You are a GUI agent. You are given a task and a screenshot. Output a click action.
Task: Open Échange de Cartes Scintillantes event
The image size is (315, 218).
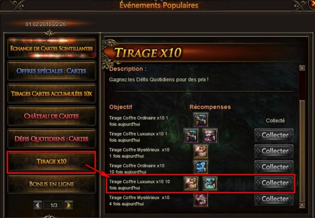(x=52, y=49)
